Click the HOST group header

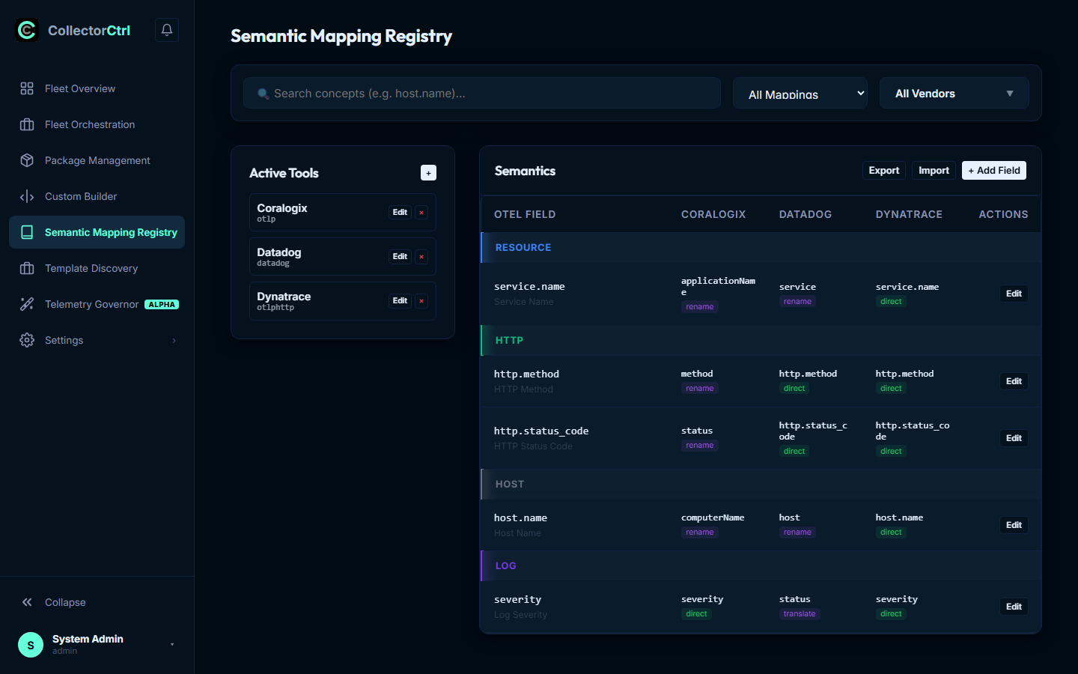[761, 484]
